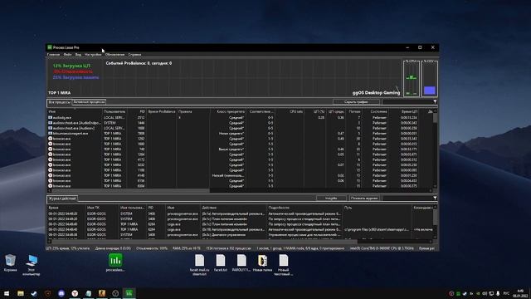Screen dimensions: 531x299
Task: Click the Yandex icon of browser.exe PID 1292
Action: [x=50, y=139]
